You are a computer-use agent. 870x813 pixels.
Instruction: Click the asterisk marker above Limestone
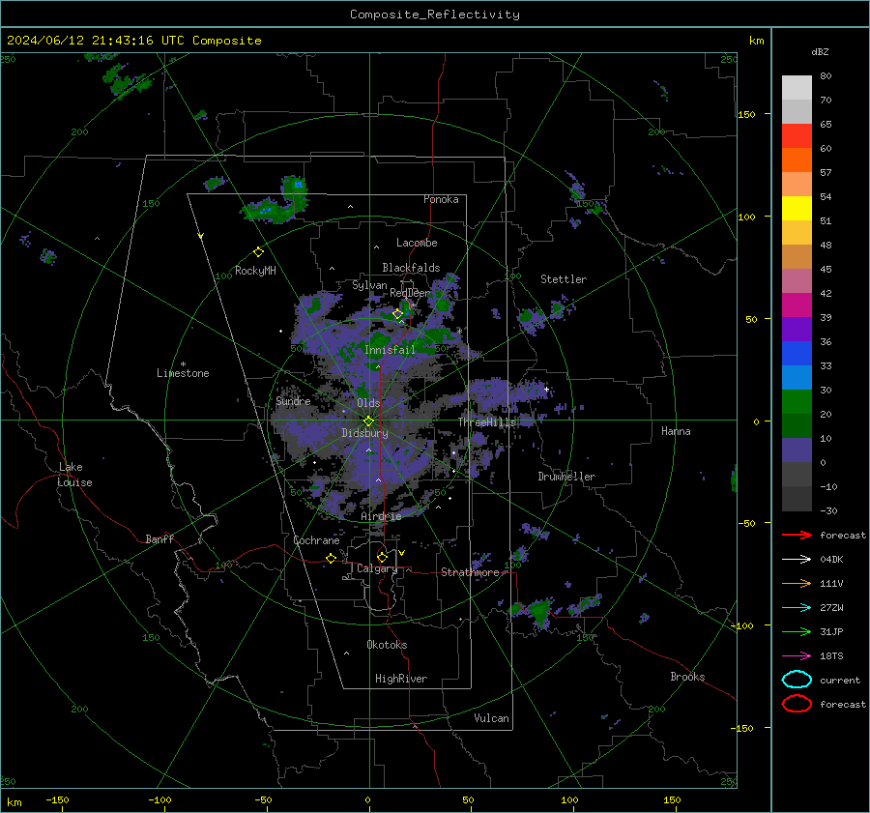183,364
